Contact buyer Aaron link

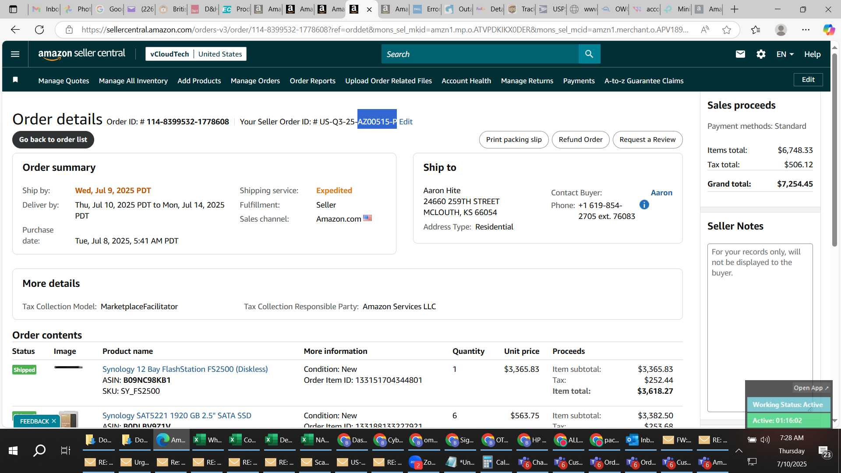661,193
